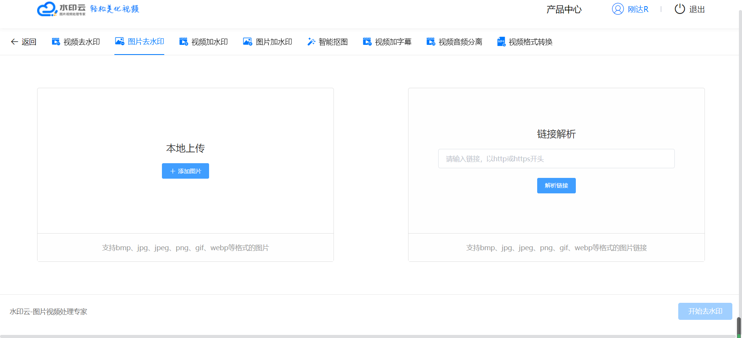Image resolution: width=742 pixels, height=338 pixels.
Task: Focus the link URL input field
Action: click(x=556, y=159)
